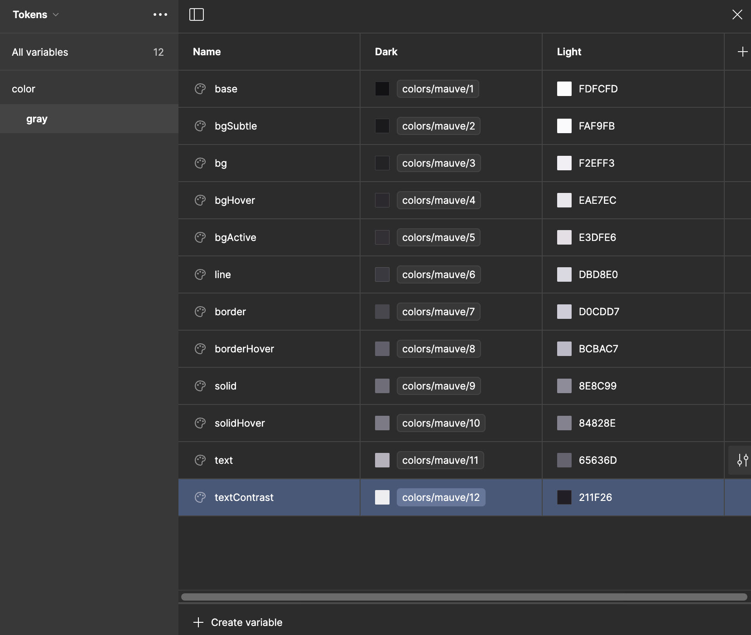Select the bgSubtle variable name

point(236,126)
